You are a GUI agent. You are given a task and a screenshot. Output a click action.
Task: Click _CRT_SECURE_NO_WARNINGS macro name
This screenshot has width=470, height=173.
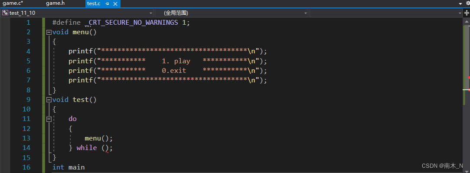coord(131,23)
